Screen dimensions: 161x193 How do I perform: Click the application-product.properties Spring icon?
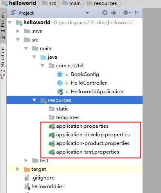[52, 143]
